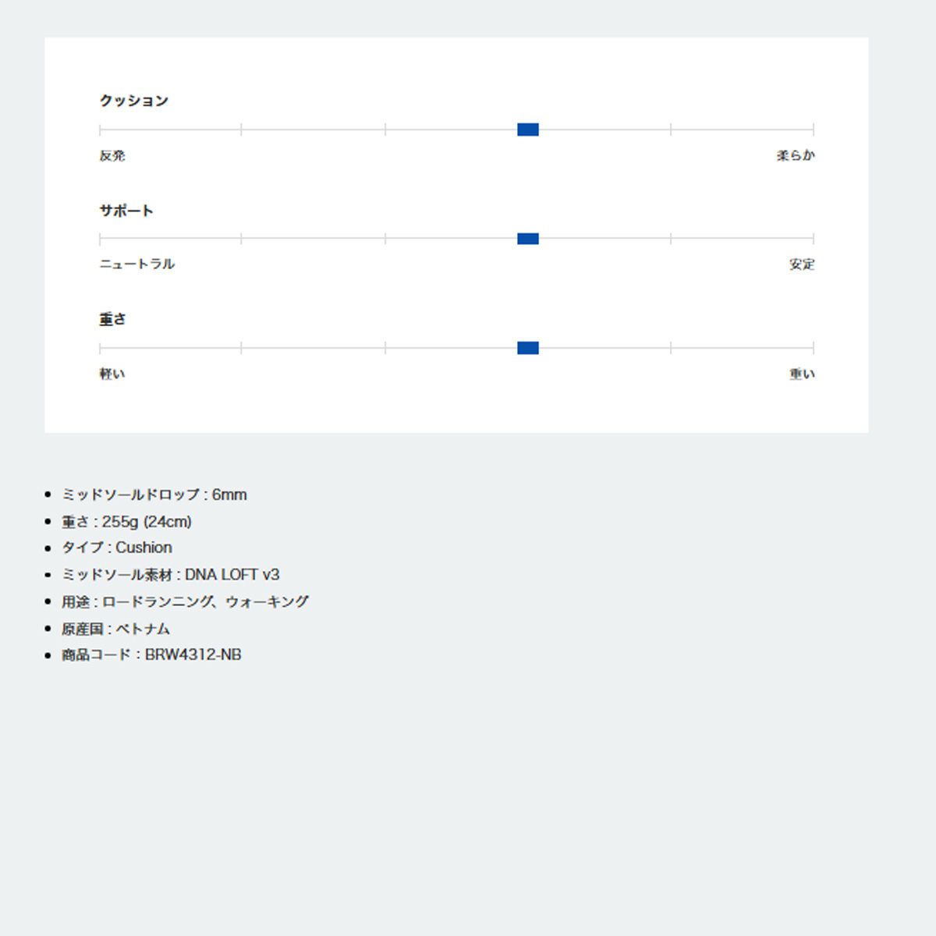Click the blue marker on クッション slider

coord(528,129)
